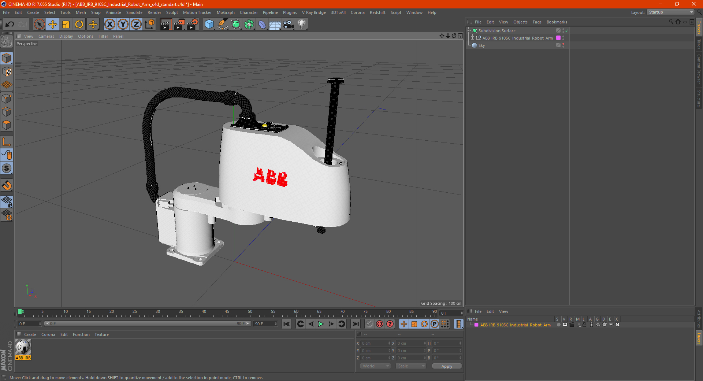This screenshot has width=703, height=381.
Task: Add a Floor environment object
Action: (x=275, y=25)
